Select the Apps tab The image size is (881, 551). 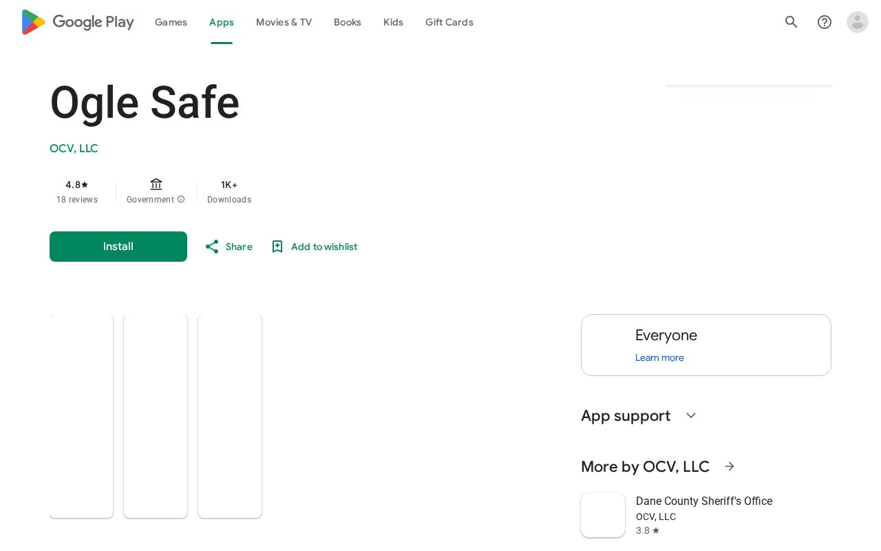click(222, 22)
